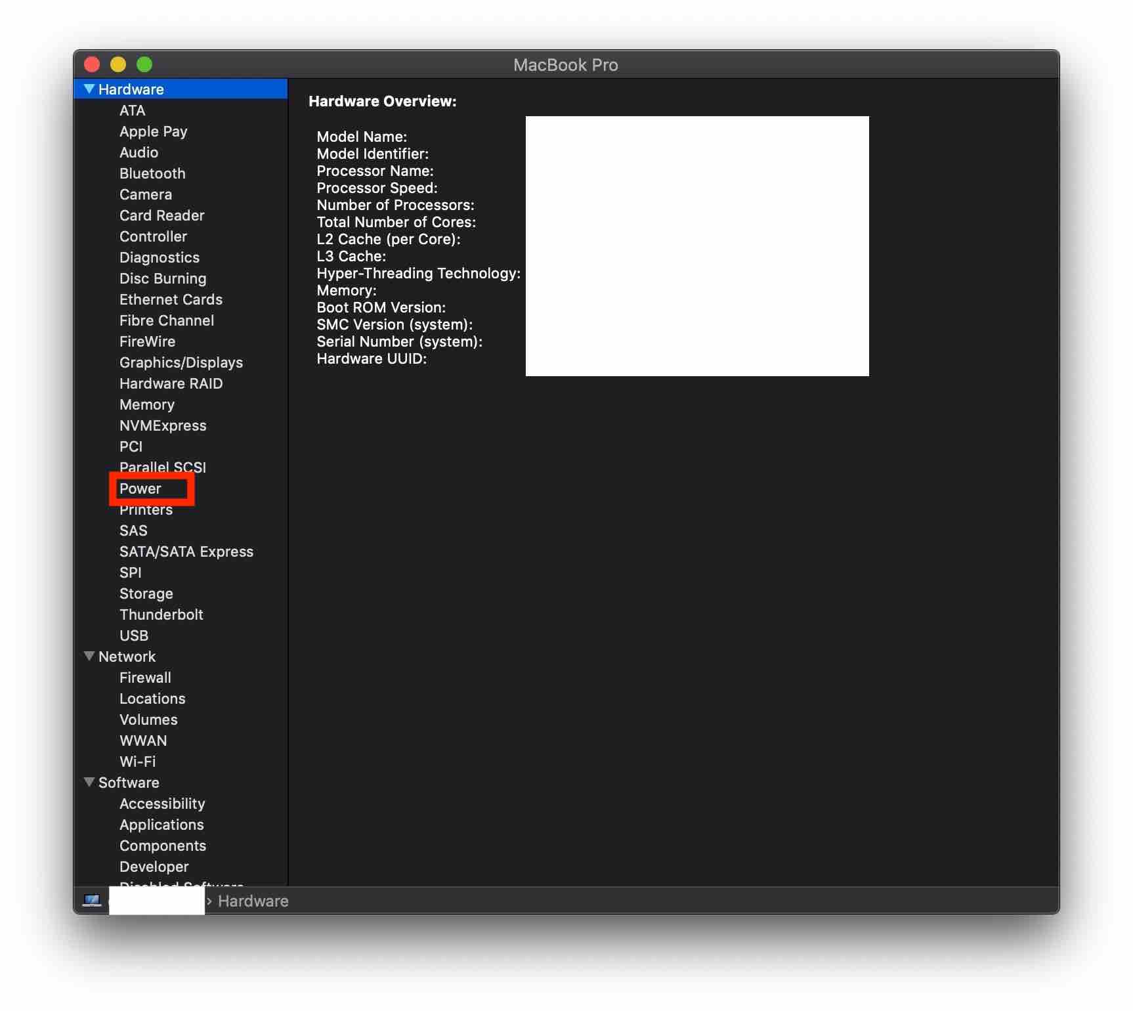Screen dimensions: 1133x1011
Task: Select Applications under Software
Action: point(161,825)
